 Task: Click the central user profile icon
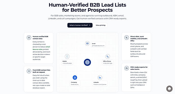pyautogui.click(x=87, y=62)
